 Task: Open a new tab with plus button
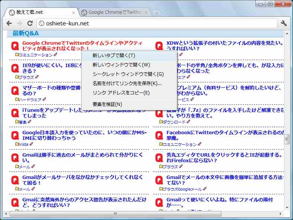coord(157,12)
